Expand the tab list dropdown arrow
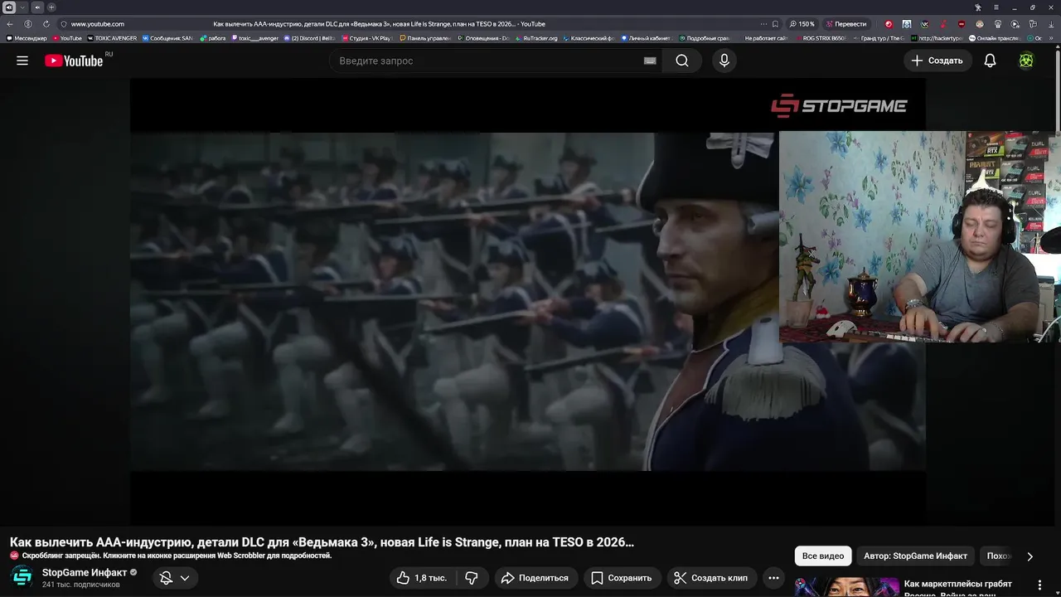This screenshot has width=1061, height=597. pyautogui.click(x=22, y=7)
